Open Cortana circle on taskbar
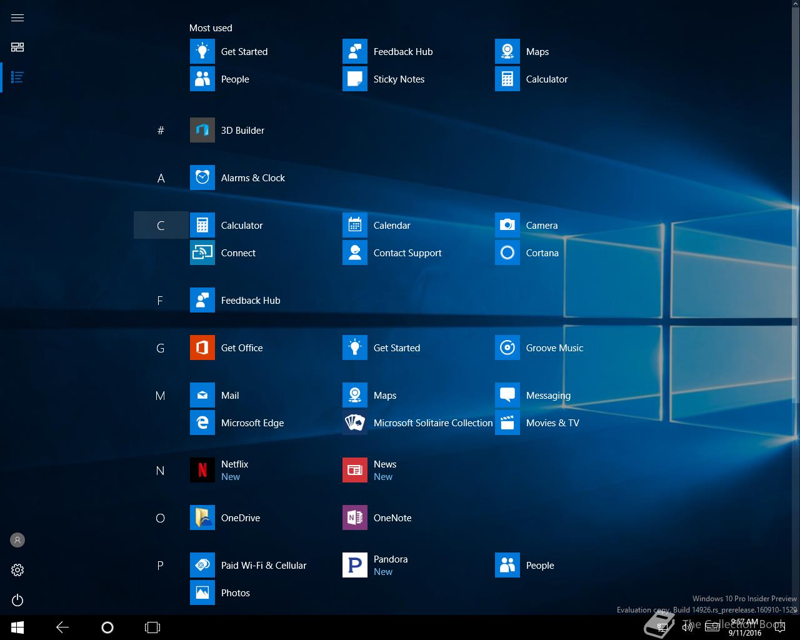The height and width of the screenshot is (640, 800). click(107, 627)
